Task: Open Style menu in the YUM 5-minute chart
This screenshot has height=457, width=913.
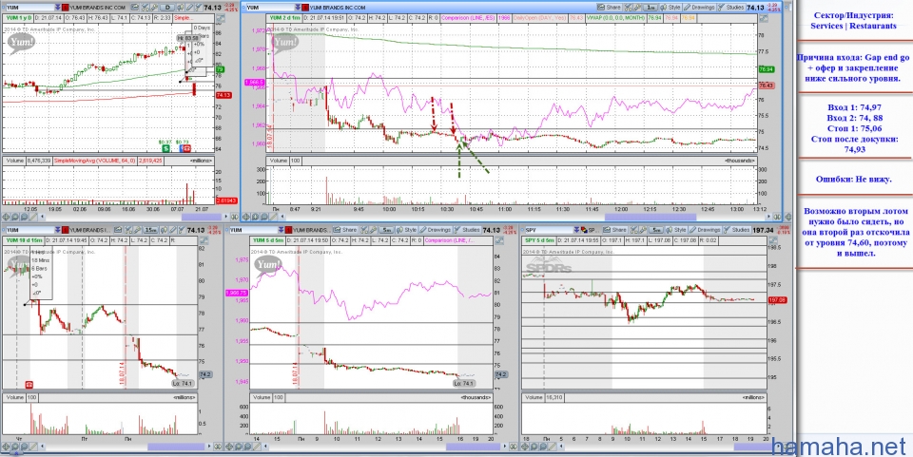Action: tap(406, 230)
